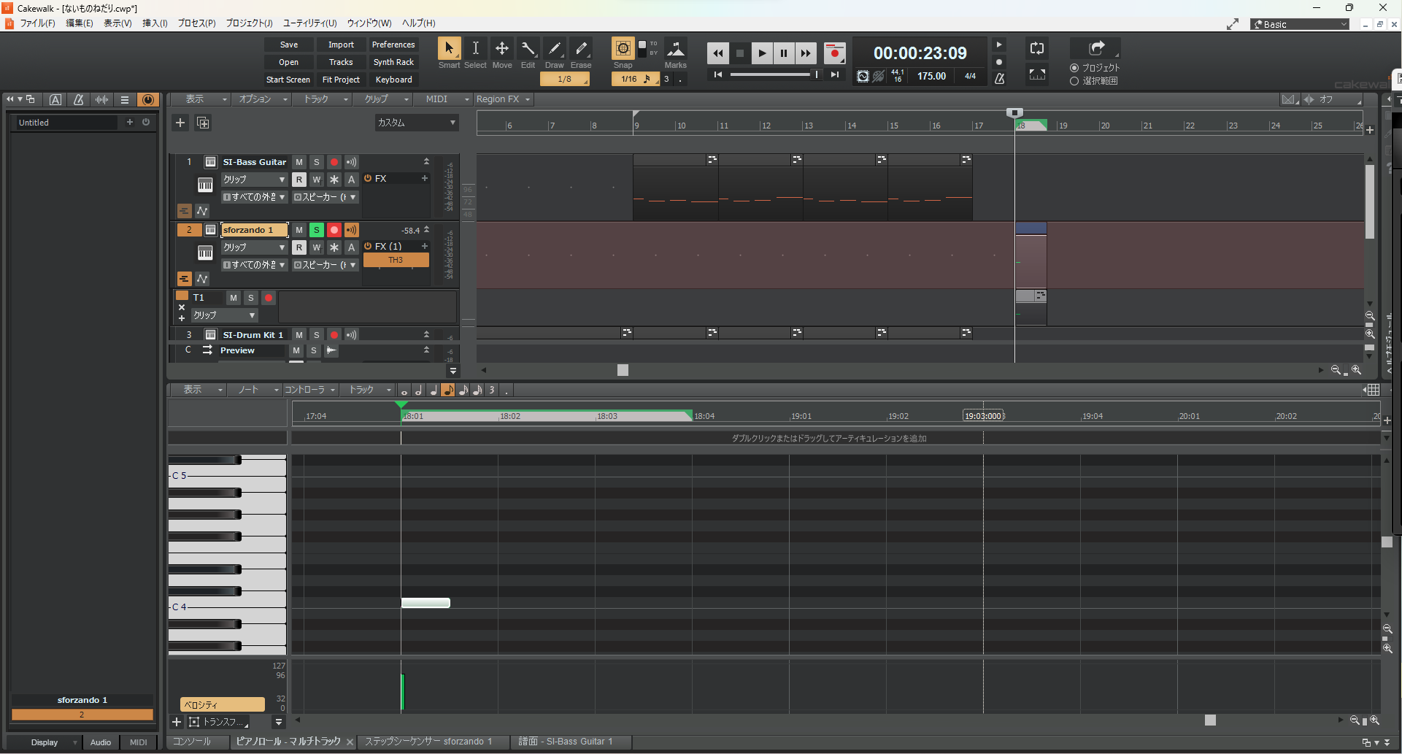Select the プロジェクト radio option
This screenshot has height=754, width=1402.
point(1074,68)
